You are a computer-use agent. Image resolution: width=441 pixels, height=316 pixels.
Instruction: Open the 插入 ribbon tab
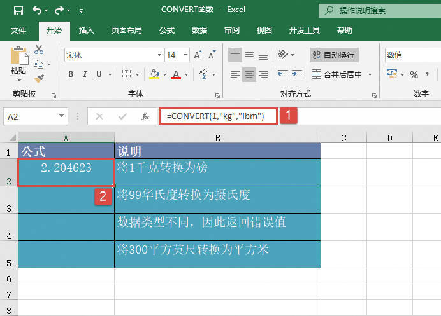(x=87, y=30)
